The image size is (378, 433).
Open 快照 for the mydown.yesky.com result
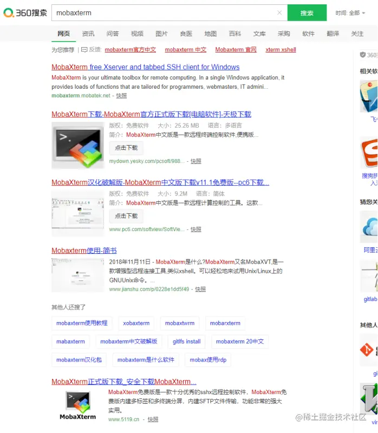coord(195,161)
